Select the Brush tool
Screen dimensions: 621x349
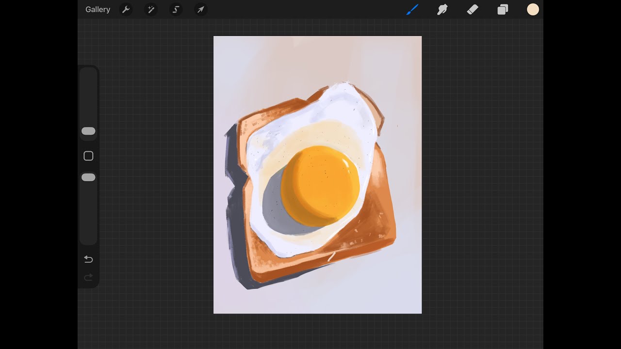(412, 10)
